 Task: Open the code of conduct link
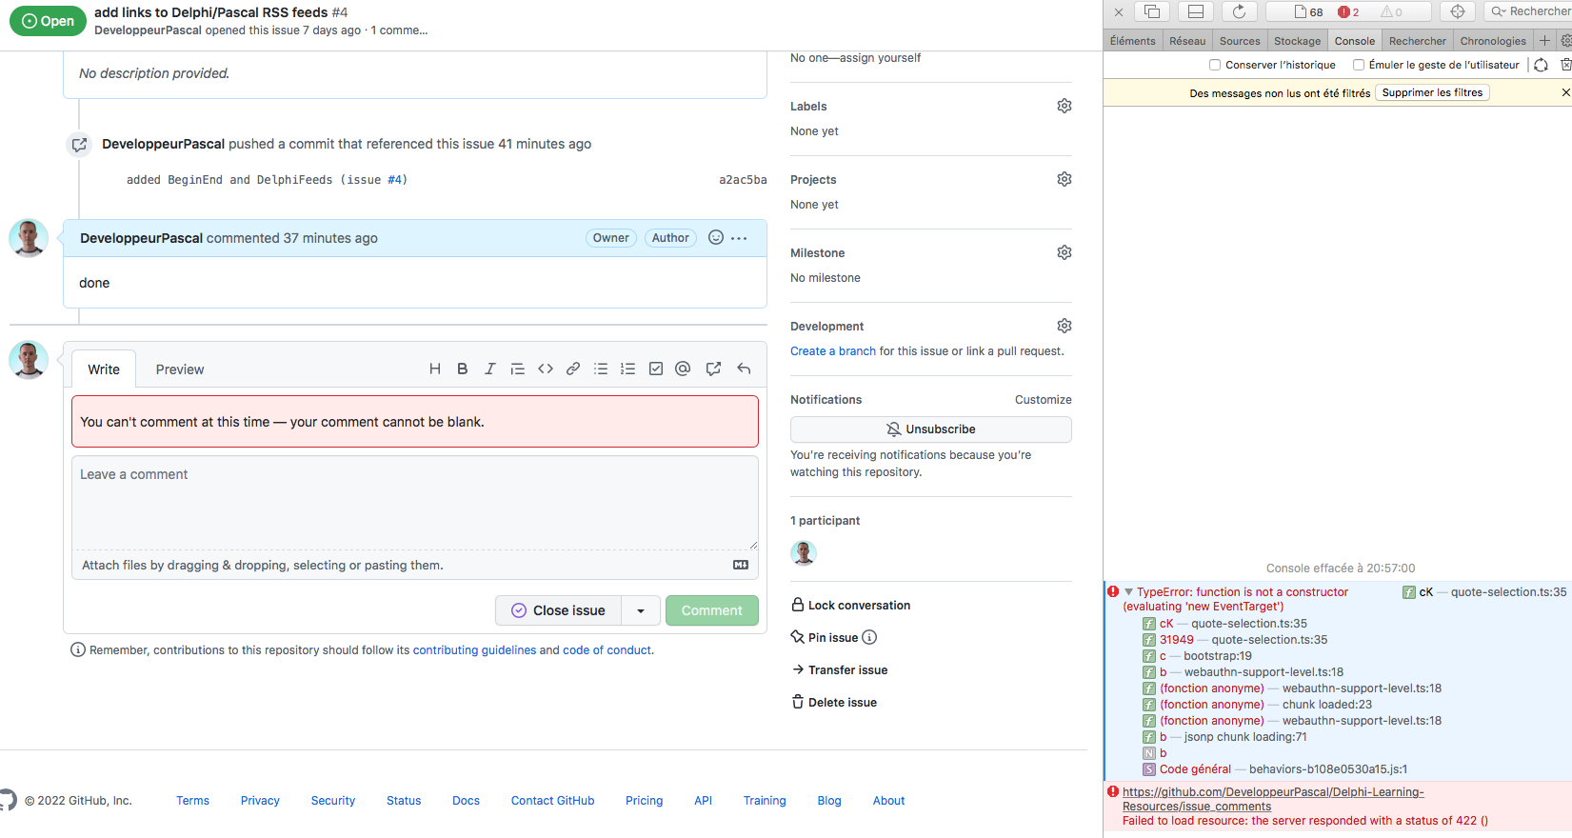(607, 650)
